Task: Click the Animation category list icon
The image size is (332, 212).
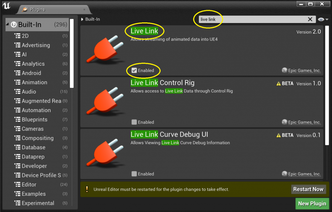Action: pyautogui.click(x=18, y=82)
